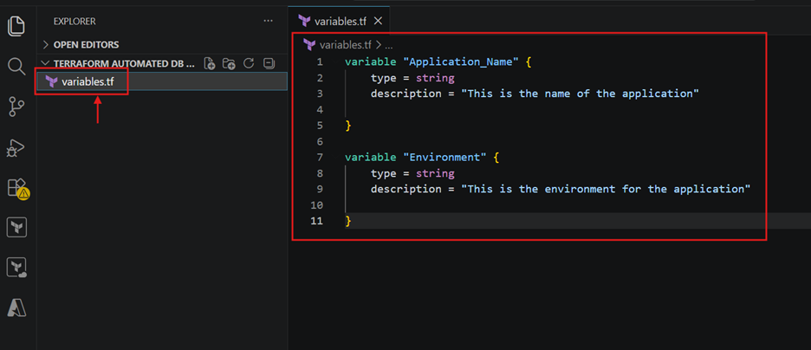This screenshot has height=350, width=811.
Task: Open the HCP Terraform cloud view
Action: 16,268
